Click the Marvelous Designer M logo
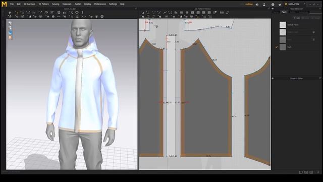The width and height of the screenshot is (323, 182). click(4, 4)
